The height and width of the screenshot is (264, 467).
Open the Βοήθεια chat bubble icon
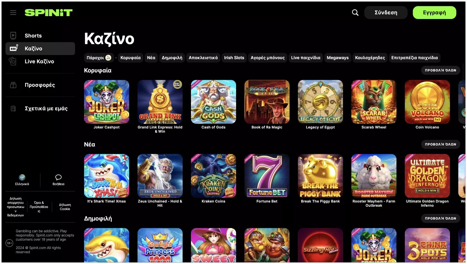pos(58,177)
